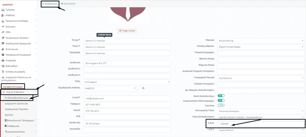Viewport: 306px width, 137px height.
Task: Click the Περιγραφή input field
Action: pyautogui.click(x=127, y=53)
